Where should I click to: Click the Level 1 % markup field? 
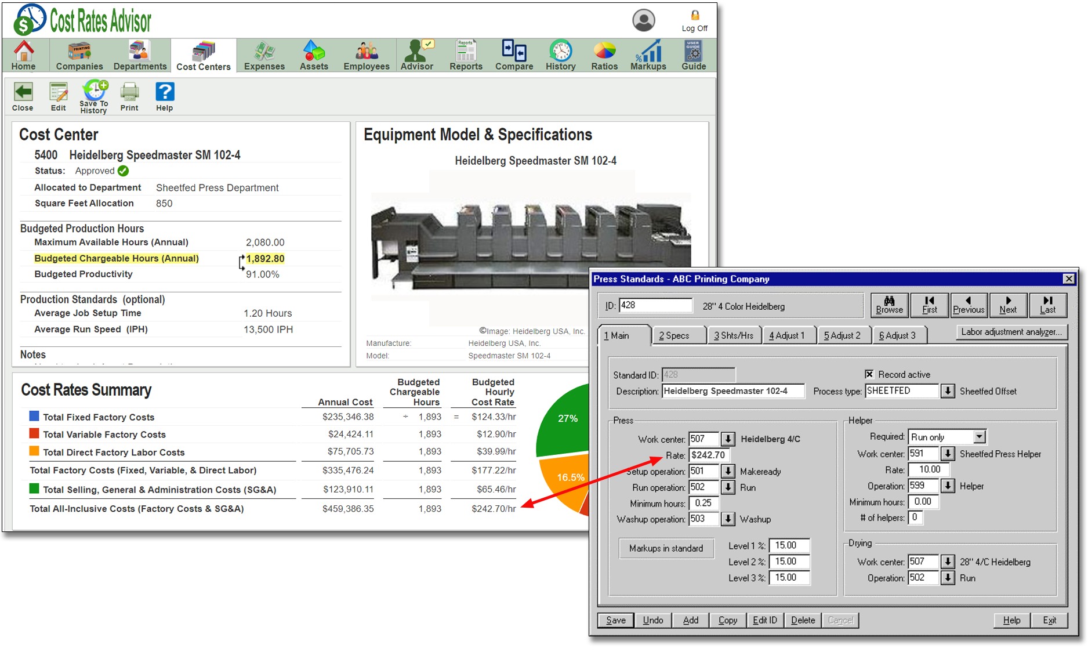pos(789,545)
